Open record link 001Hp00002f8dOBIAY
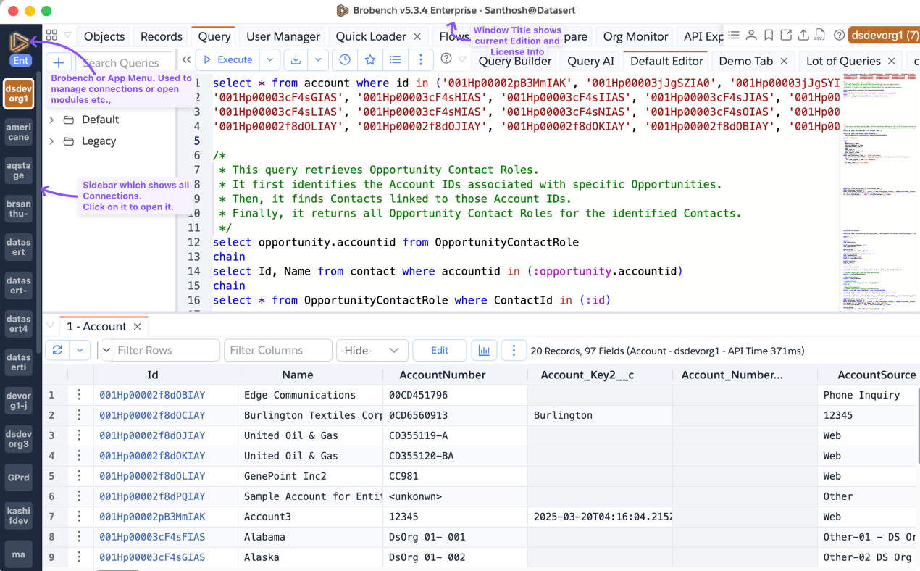The height and width of the screenshot is (571, 920). click(152, 395)
